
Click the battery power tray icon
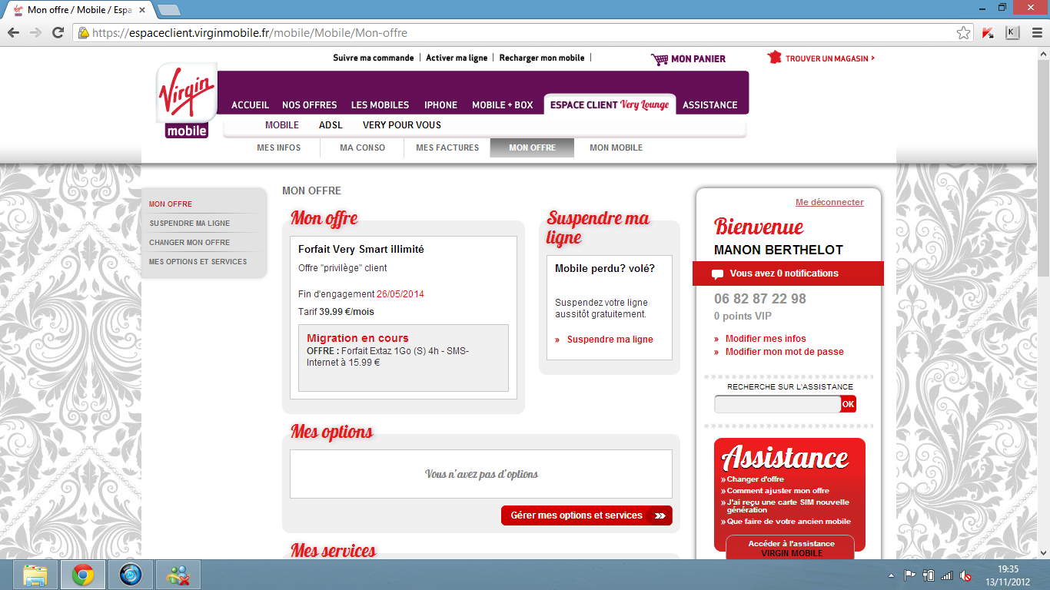click(x=929, y=575)
